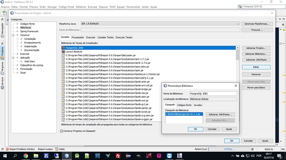
Task: Toggle Construir Projetos no Classpath checkbox
Action: pos(61,131)
